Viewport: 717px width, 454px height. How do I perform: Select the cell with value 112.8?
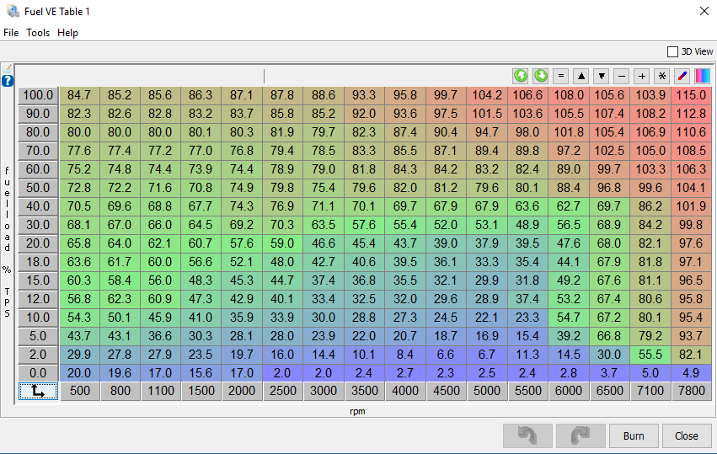click(x=692, y=114)
